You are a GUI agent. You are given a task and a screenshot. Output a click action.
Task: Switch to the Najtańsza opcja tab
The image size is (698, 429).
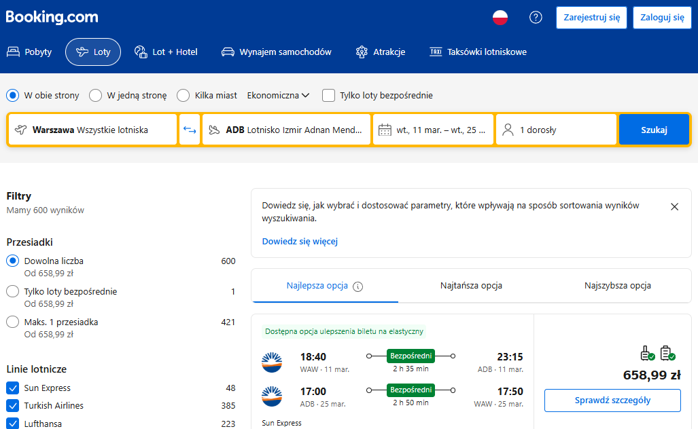pyautogui.click(x=471, y=285)
